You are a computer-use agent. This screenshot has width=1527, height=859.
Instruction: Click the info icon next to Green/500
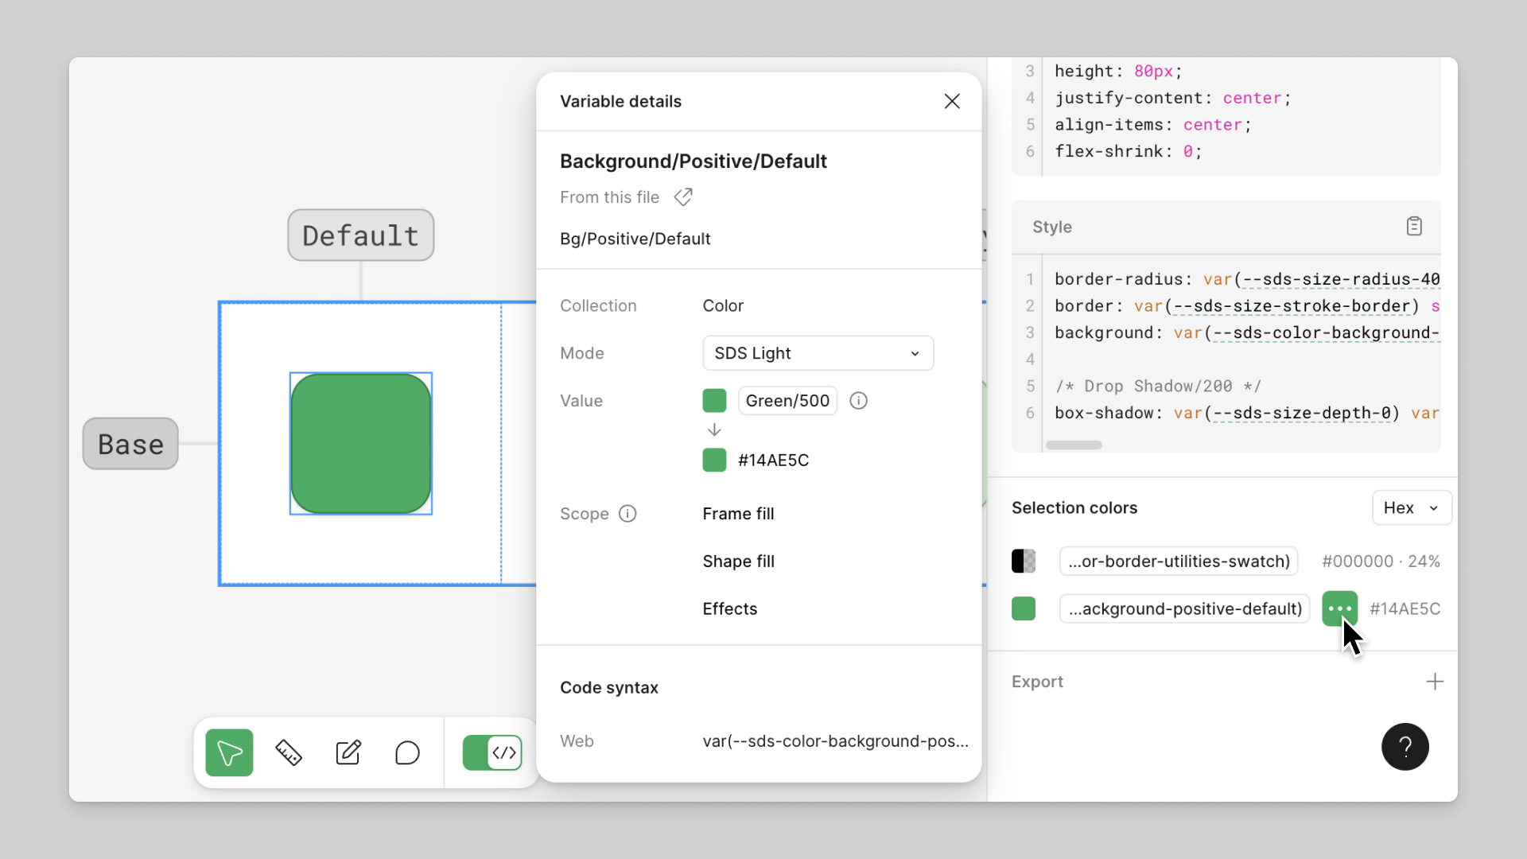(x=858, y=401)
